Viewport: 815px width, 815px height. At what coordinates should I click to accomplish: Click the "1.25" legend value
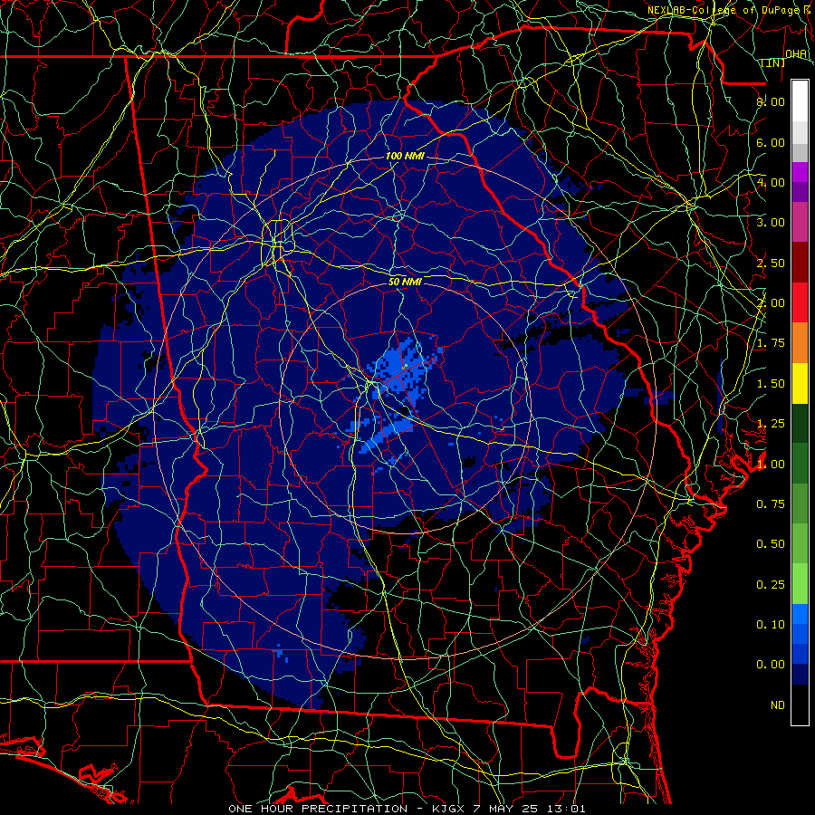point(771,424)
